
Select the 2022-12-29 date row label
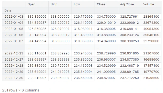pyautogui.click(x=14, y=72)
